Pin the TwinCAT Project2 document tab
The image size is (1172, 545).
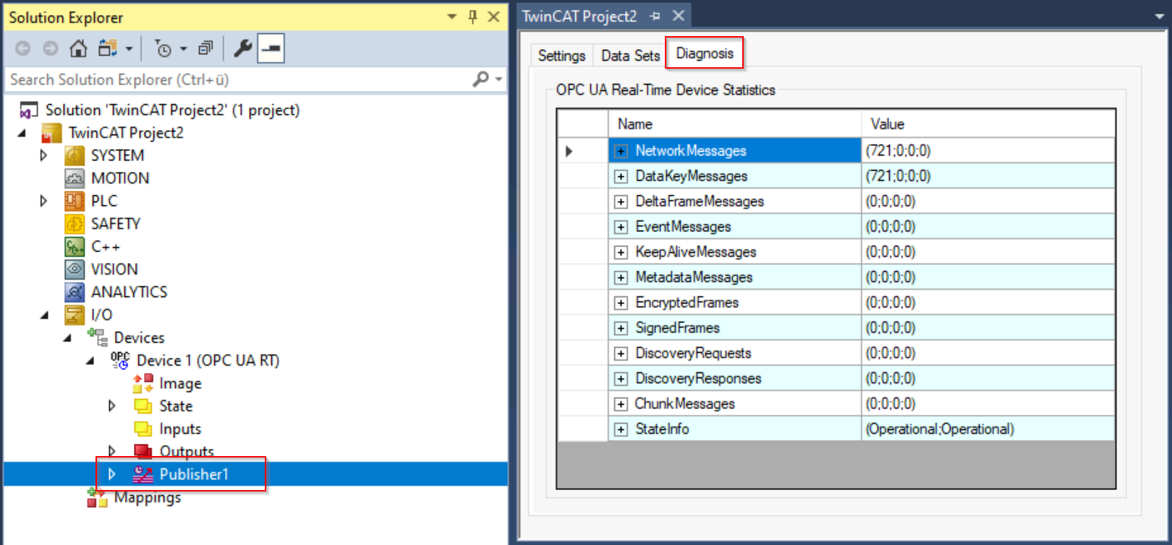(655, 16)
